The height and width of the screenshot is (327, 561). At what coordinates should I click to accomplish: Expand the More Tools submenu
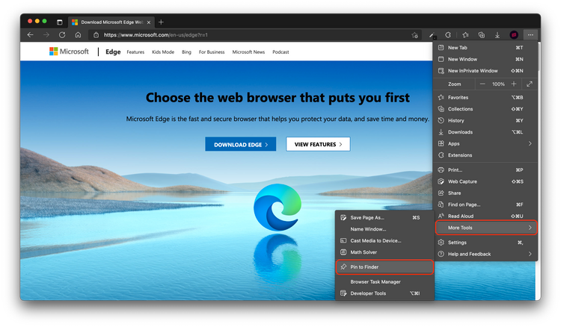pos(486,227)
